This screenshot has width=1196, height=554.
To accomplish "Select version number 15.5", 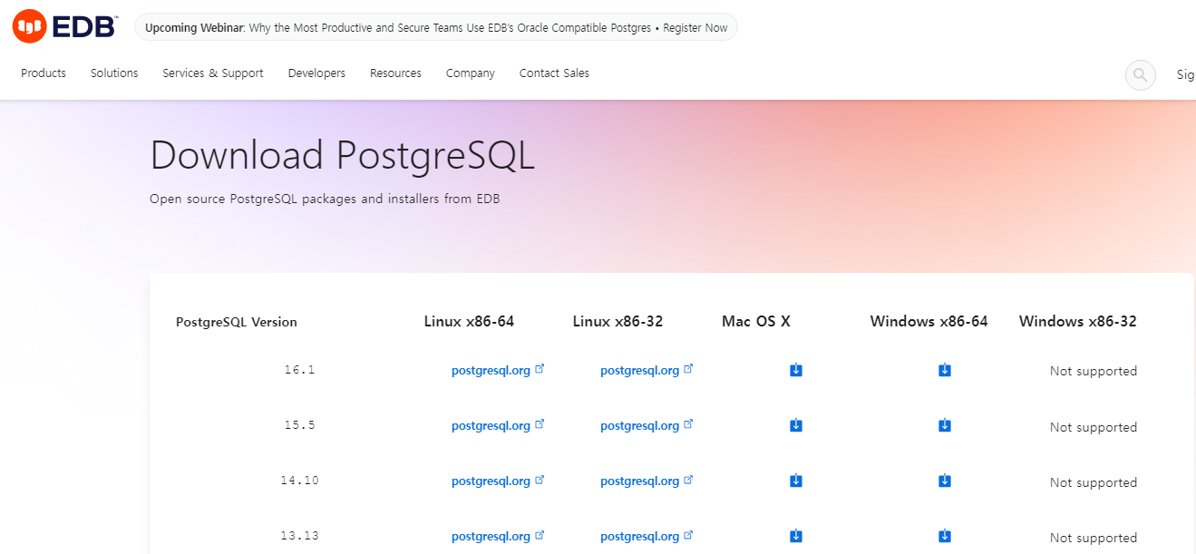I will (x=299, y=425).
